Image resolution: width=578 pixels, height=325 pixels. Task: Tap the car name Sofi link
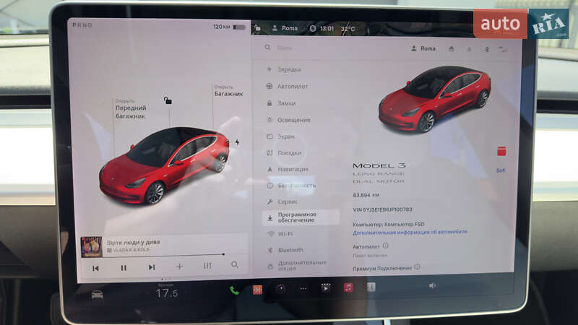pyautogui.click(x=501, y=170)
